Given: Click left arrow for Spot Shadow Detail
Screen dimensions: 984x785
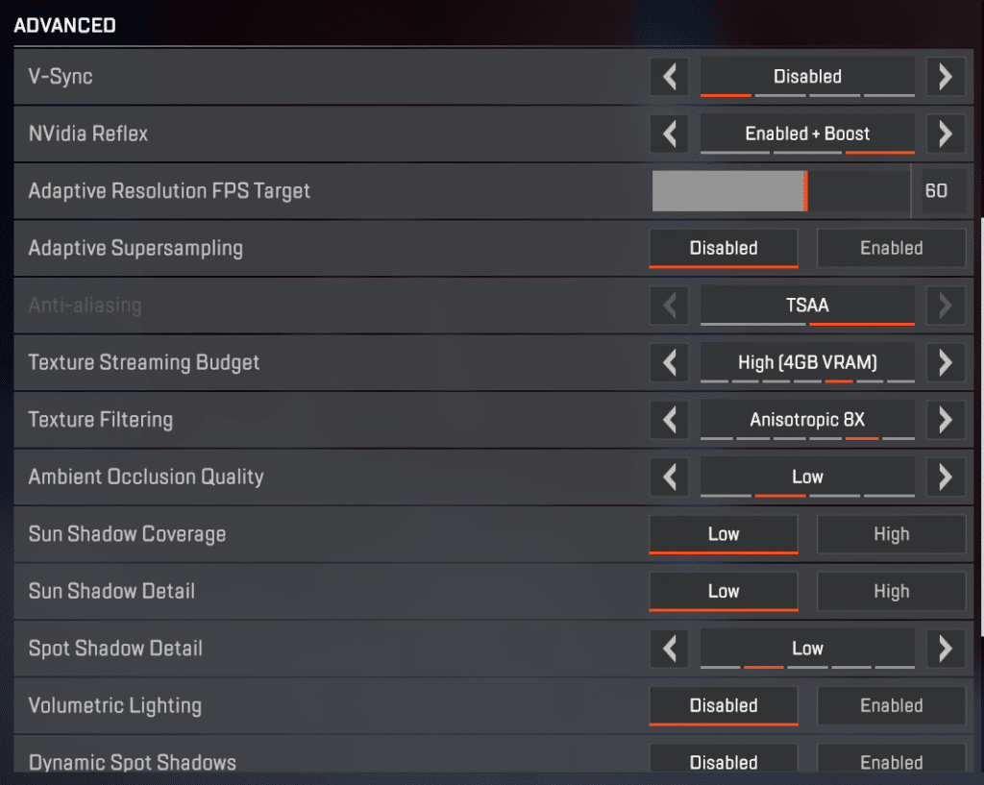Looking at the screenshot, I should point(669,649).
